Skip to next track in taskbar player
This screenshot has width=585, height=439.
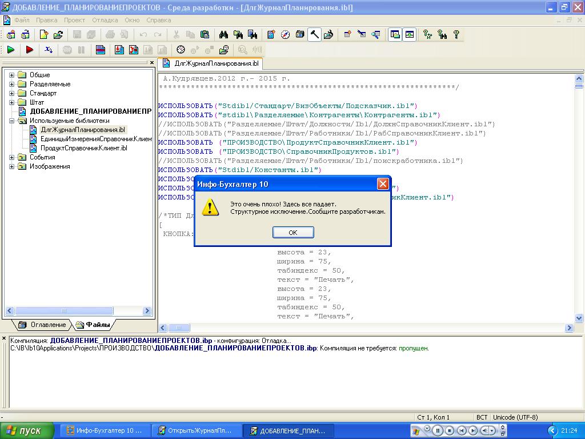[473, 431]
